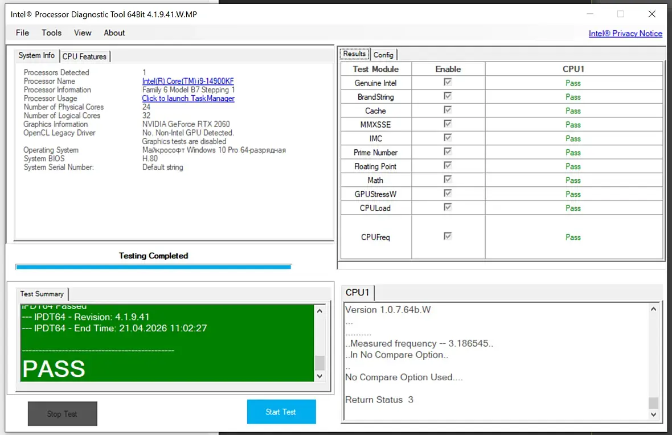The image size is (672, 435).
Task: Toggle the Genuine Intel enable checkbox
Action: 448,83
